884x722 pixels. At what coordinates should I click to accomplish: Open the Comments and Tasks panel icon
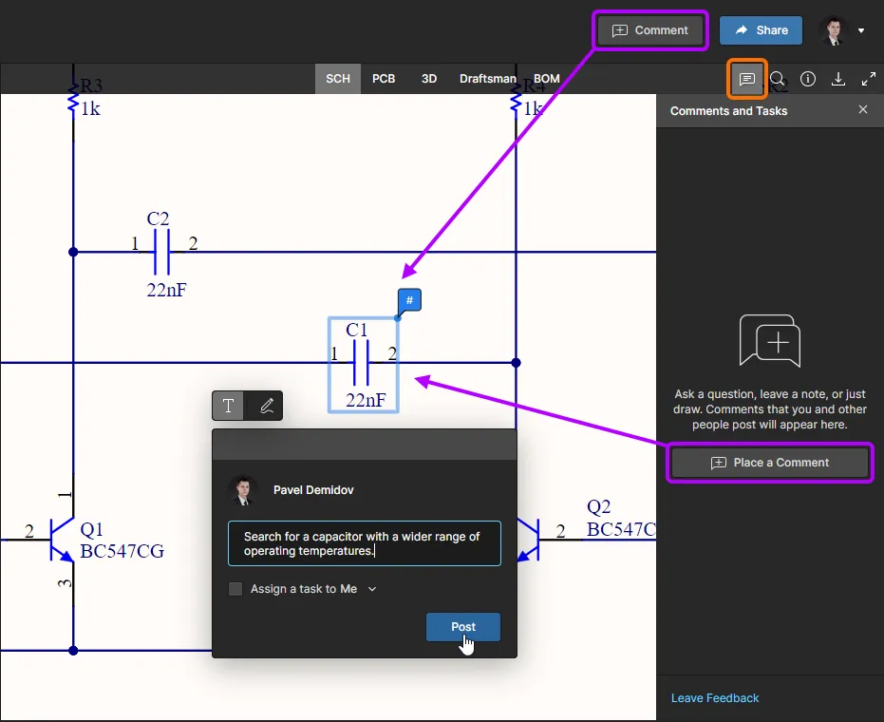[746, 80]
